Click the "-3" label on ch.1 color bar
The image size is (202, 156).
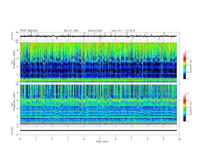(x=188, y=51)
